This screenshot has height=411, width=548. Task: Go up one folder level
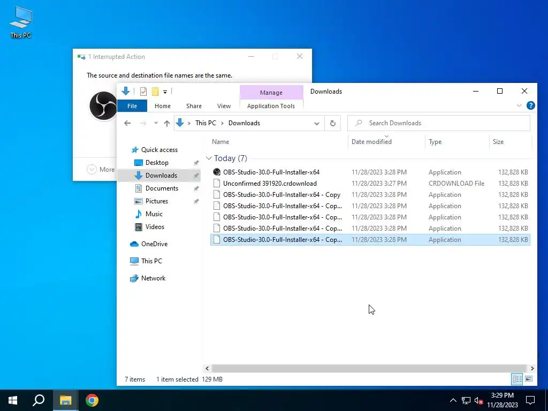[x=167, y=123]
